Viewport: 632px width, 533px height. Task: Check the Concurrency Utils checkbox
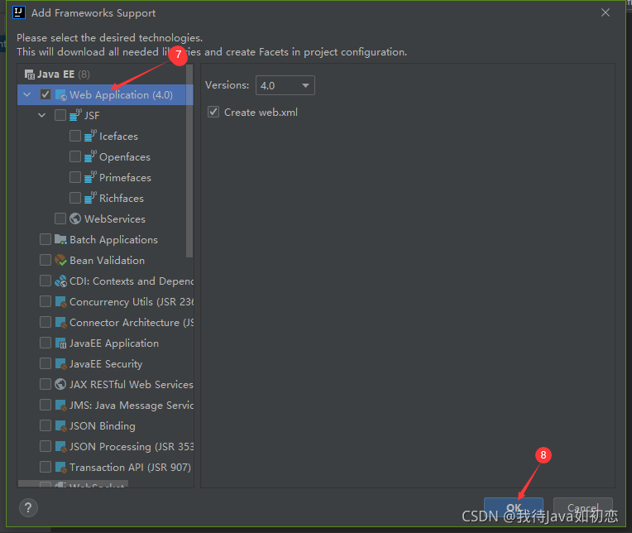[45, 301]
